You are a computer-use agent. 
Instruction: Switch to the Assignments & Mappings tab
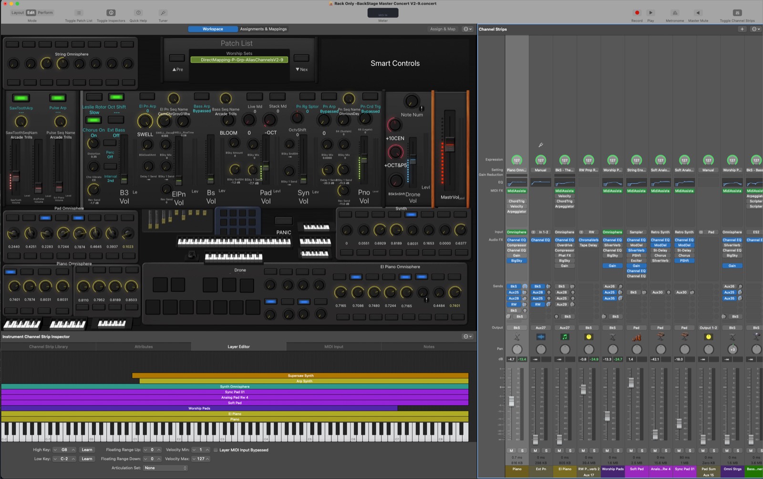click(x=263, y=29)
